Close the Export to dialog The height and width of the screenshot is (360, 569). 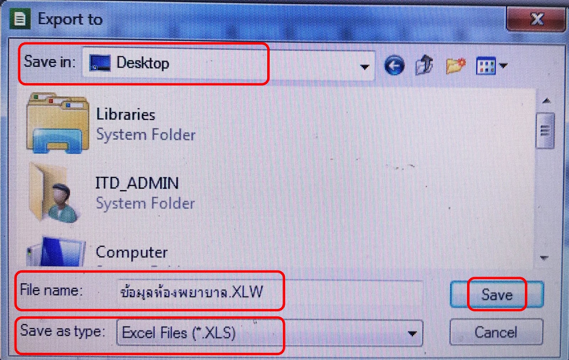(x=537, y=18)
